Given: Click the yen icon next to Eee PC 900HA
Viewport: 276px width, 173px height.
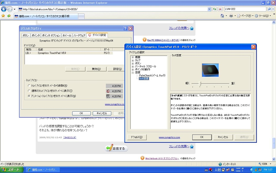Looking at the screenshot, I should [144, 40].
